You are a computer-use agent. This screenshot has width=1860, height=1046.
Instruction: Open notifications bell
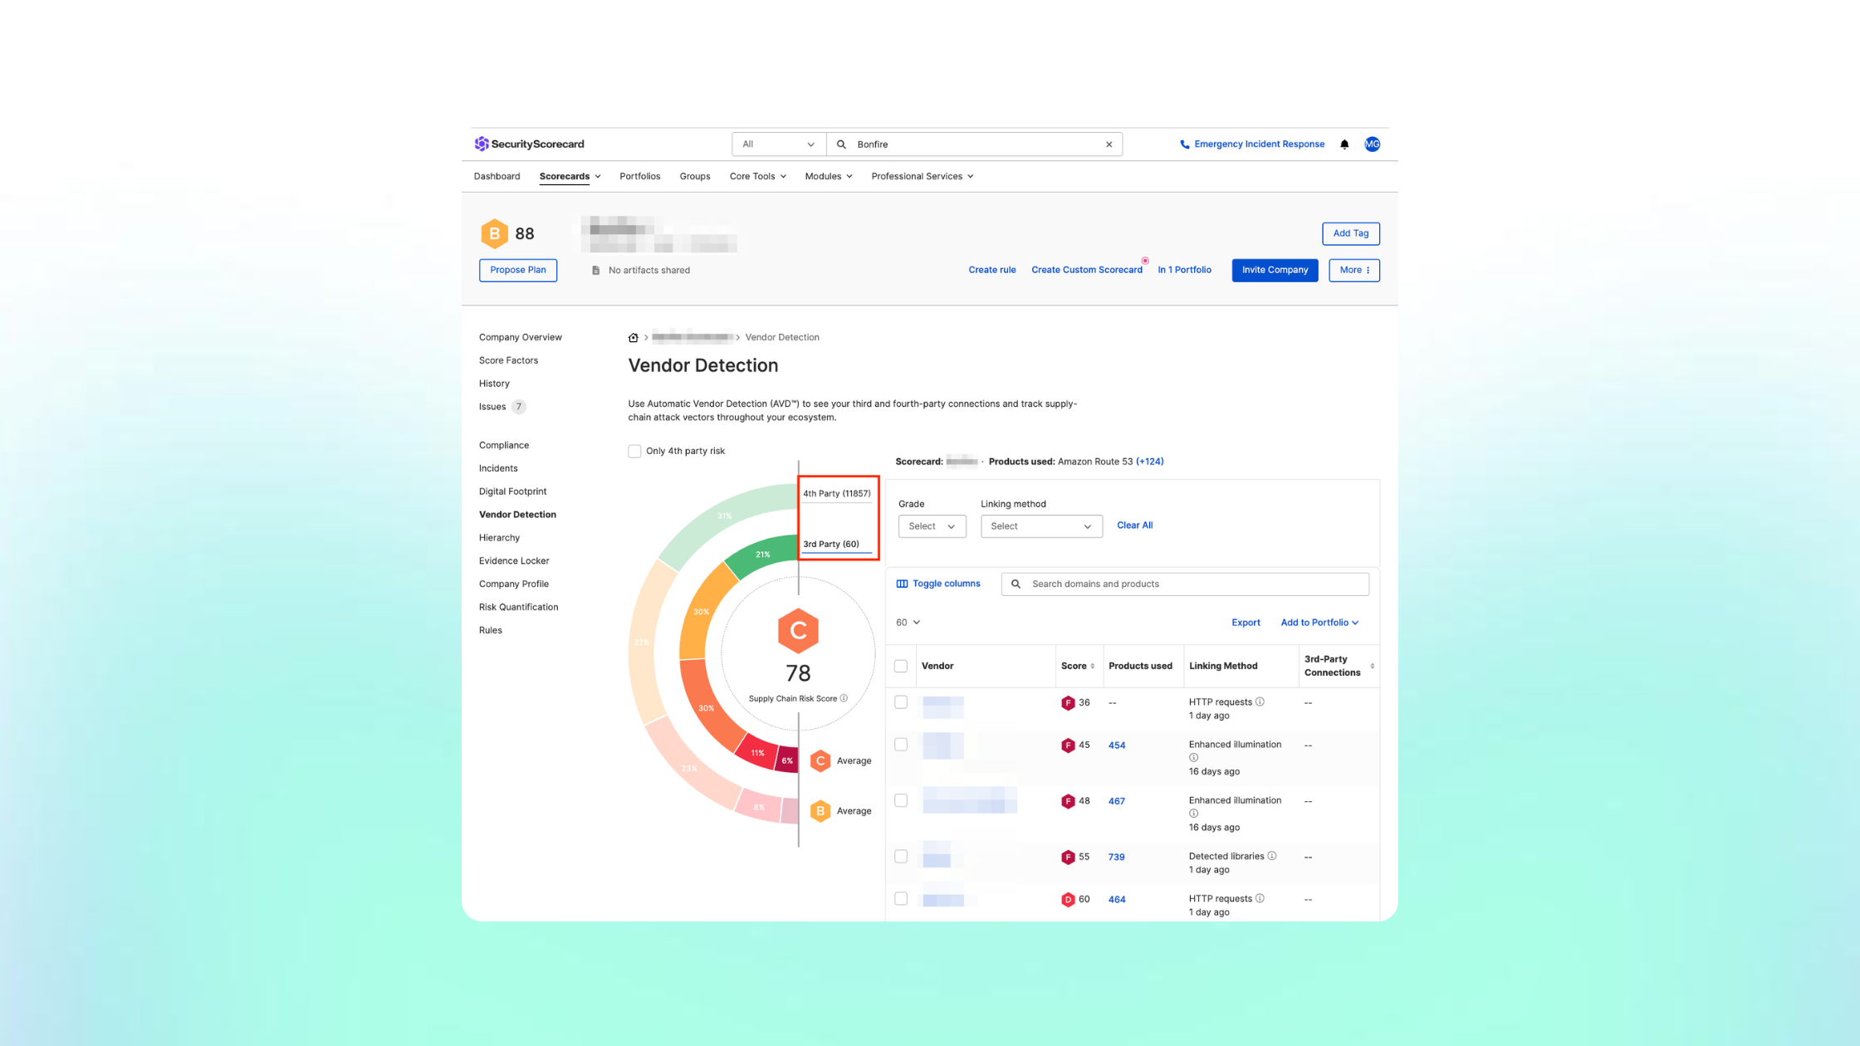(x=1344, y=144)
